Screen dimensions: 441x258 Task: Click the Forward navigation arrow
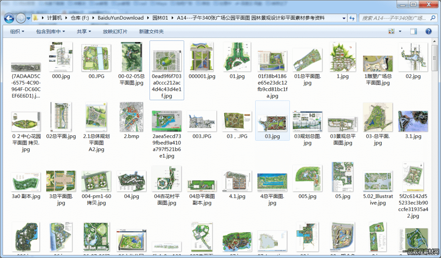(x=20, y=18)
